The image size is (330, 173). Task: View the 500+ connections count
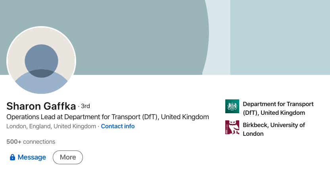[31, 142]
